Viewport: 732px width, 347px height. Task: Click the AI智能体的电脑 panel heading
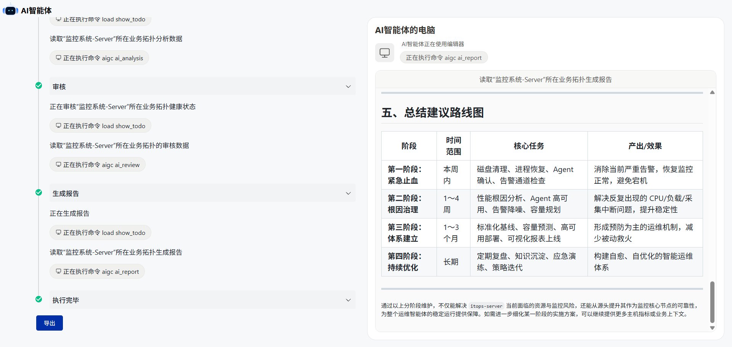tap(405, 30)
